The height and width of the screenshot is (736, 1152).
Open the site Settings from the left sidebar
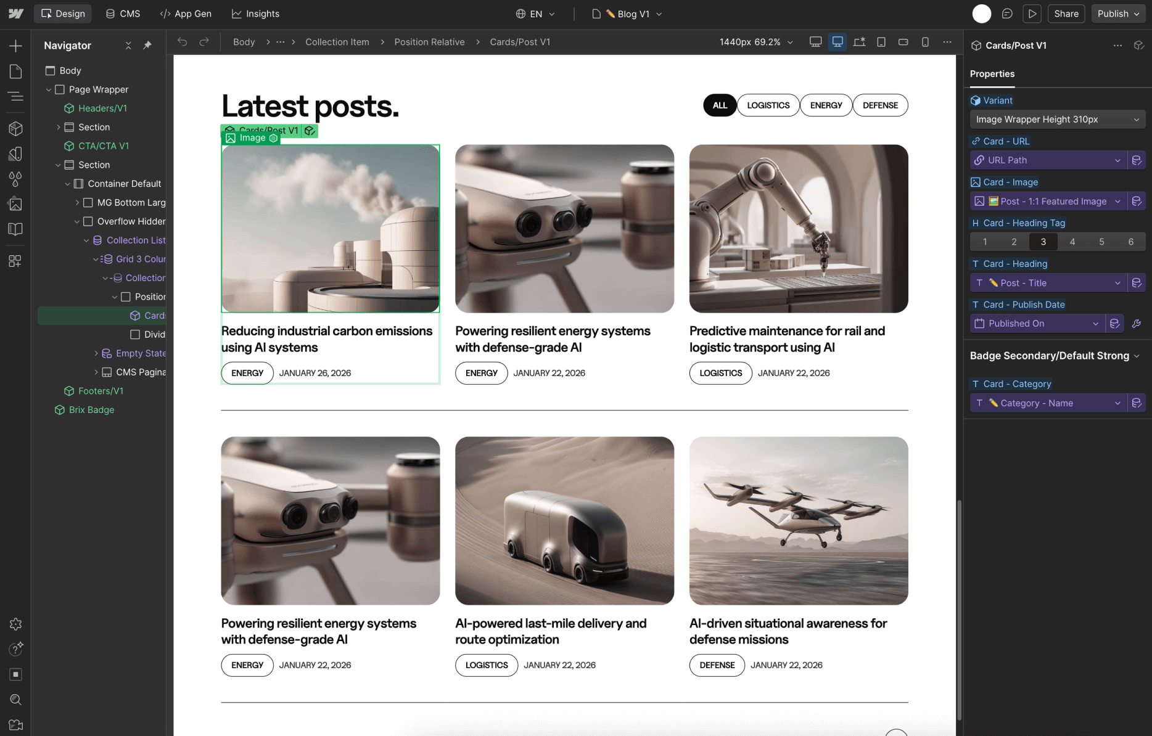(15, 624)
